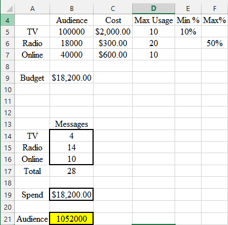Select row 21 header
This screenshot has width=228, height=225.
tap(7, 219)
